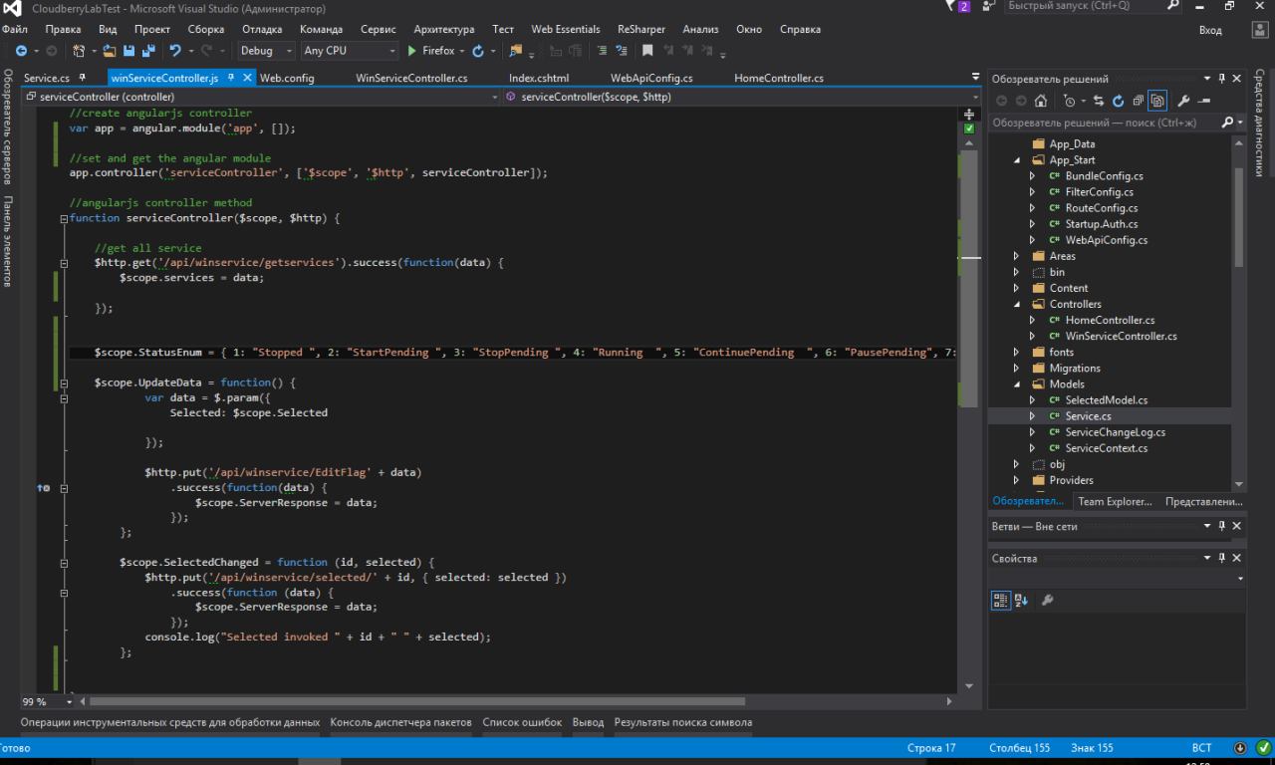This screenshot has width=1275, height=765.
Task: Click the Home icon in Solution Explorer
Action: (1041, 101)
